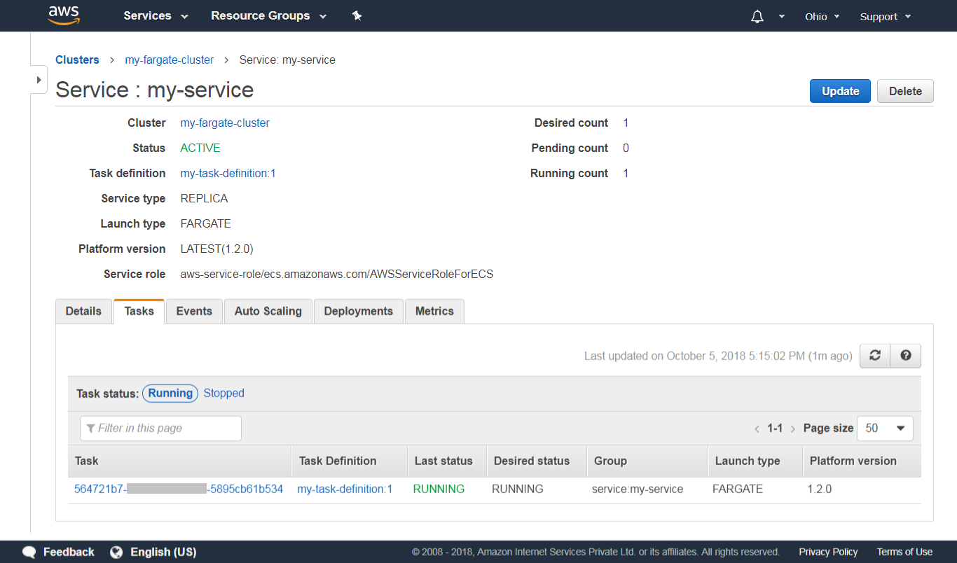
Task: Open the my-fargate-cluster link beside Cluster
Action: (x=225, y=123)
